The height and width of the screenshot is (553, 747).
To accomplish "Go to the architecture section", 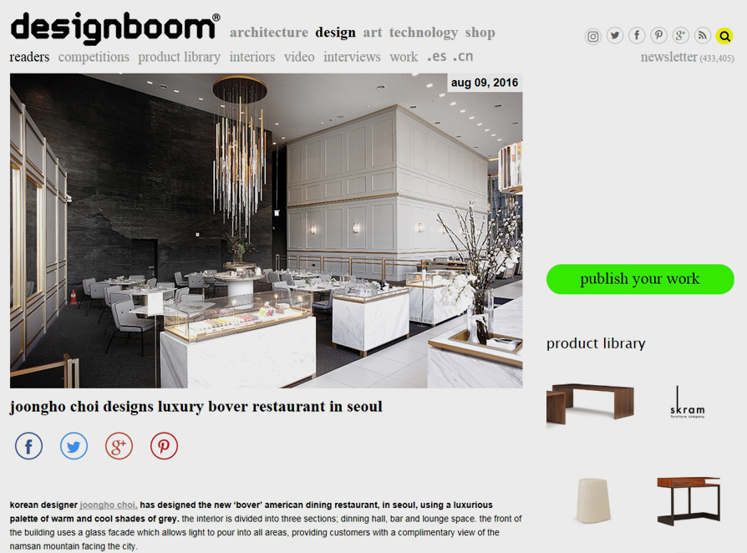I will [269, 33].
